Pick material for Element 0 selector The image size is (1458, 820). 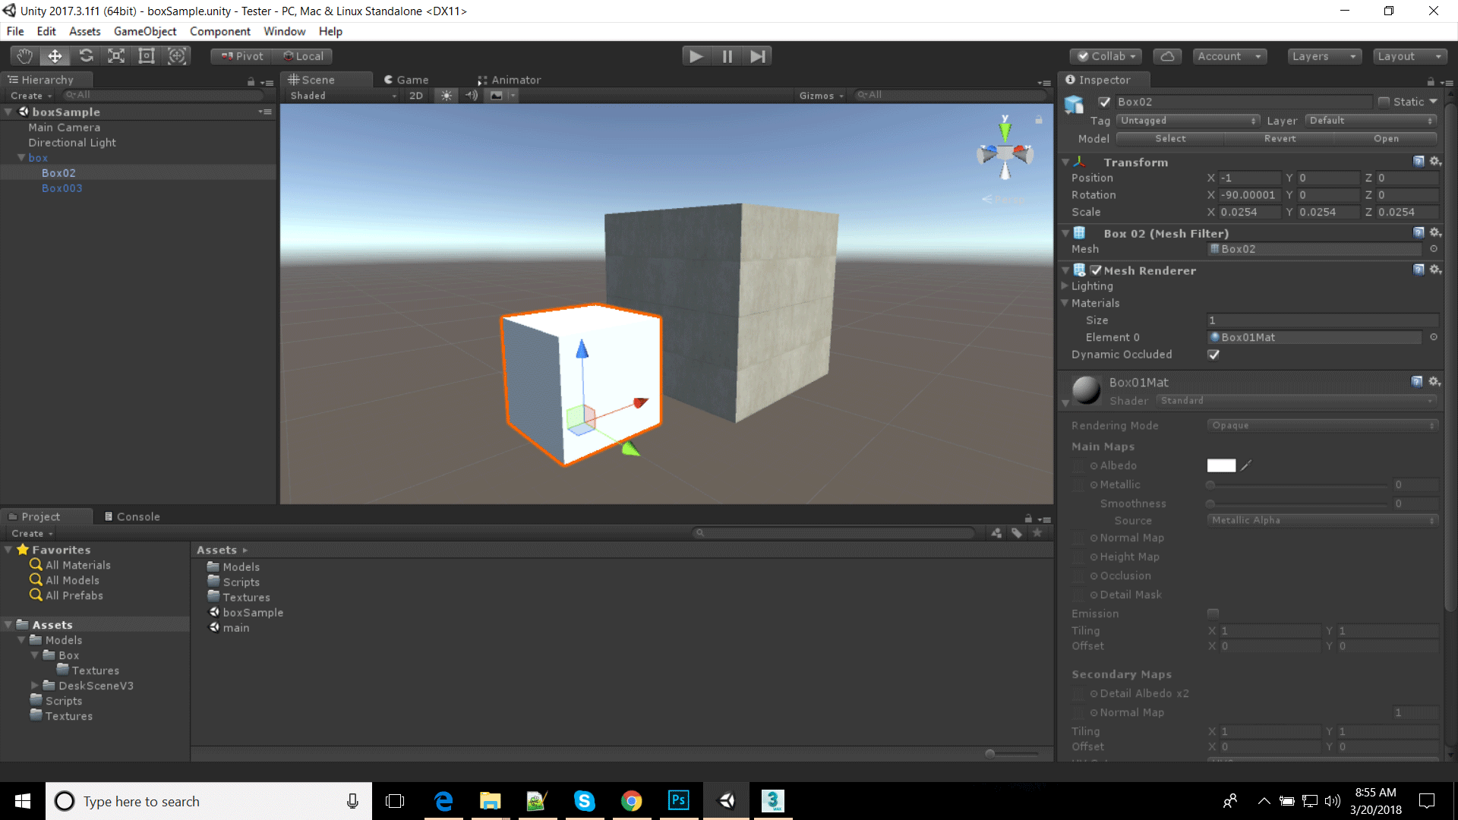pyautogui.click(x=1434, y=337)
